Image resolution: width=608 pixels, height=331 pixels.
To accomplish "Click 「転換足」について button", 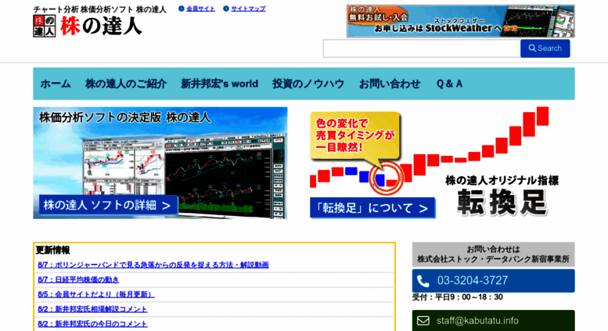I will (372, 208).
